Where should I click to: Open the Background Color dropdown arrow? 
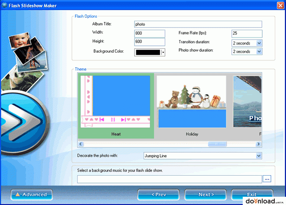(x=163, y=52)
